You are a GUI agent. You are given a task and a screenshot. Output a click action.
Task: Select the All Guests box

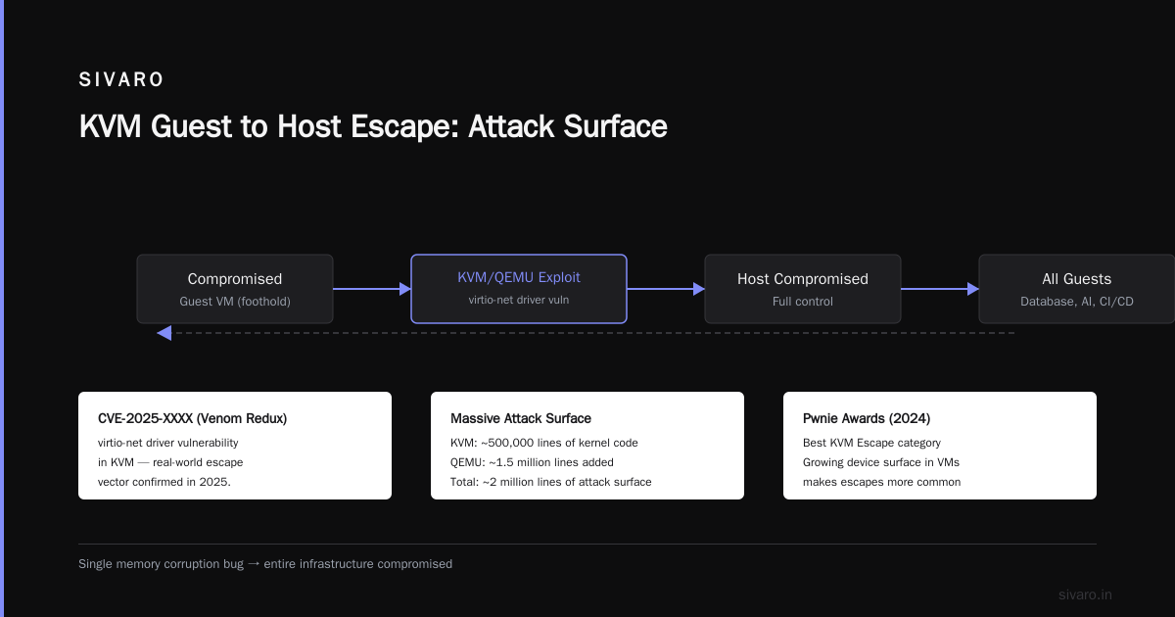pos(1077,289)
